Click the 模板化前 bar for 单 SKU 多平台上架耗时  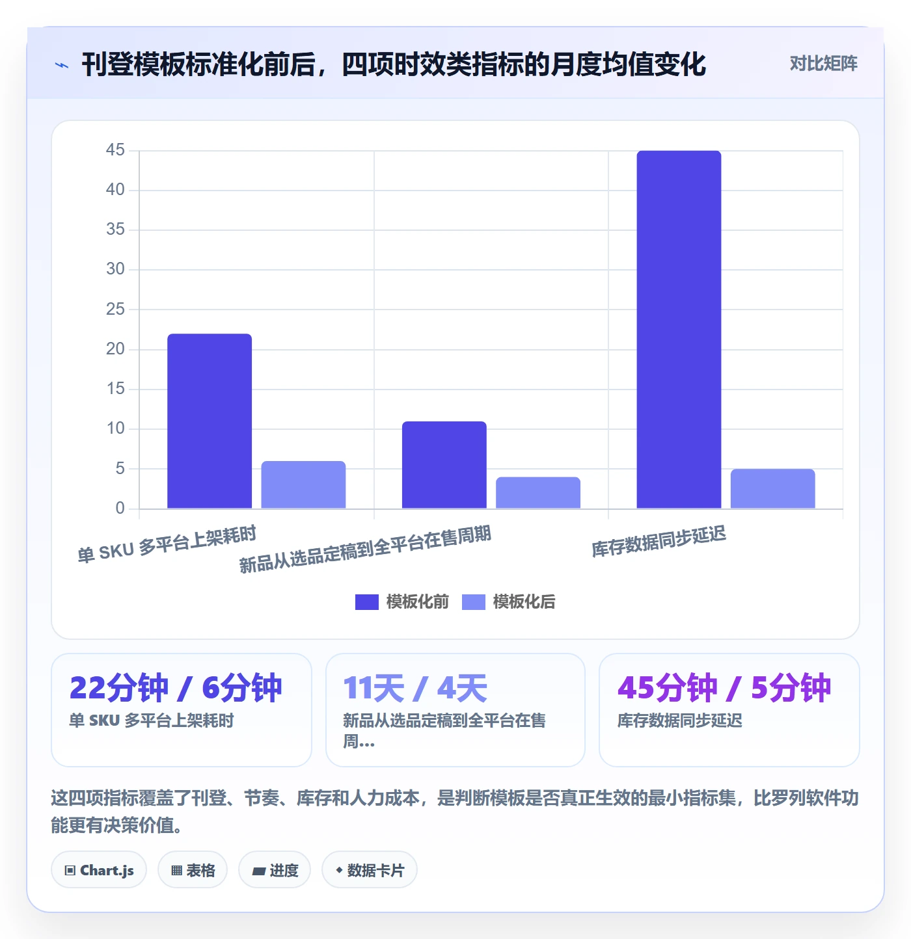point(210,421)
